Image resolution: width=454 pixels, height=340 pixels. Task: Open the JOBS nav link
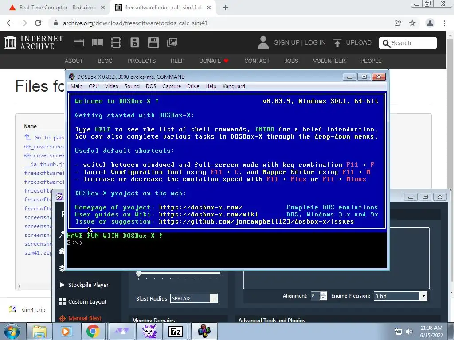(x=291, y=61)
